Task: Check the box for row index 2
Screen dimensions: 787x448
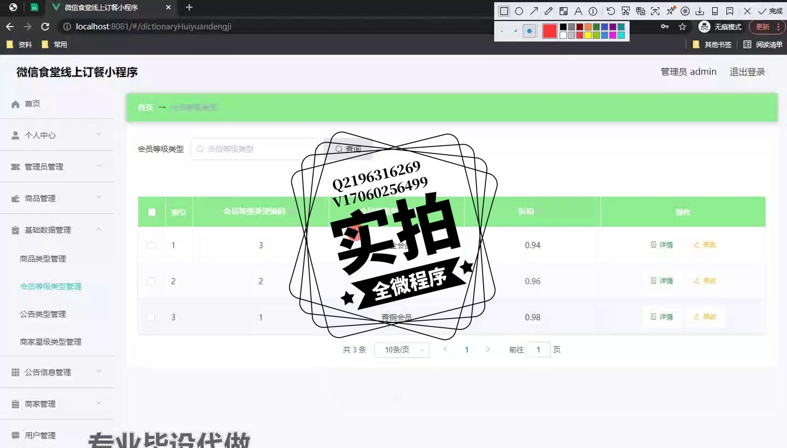Action: (151, 281)
